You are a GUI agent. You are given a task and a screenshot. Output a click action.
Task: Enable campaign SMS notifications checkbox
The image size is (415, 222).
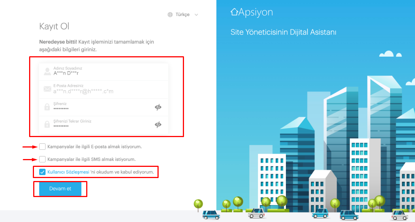point(42,159)
